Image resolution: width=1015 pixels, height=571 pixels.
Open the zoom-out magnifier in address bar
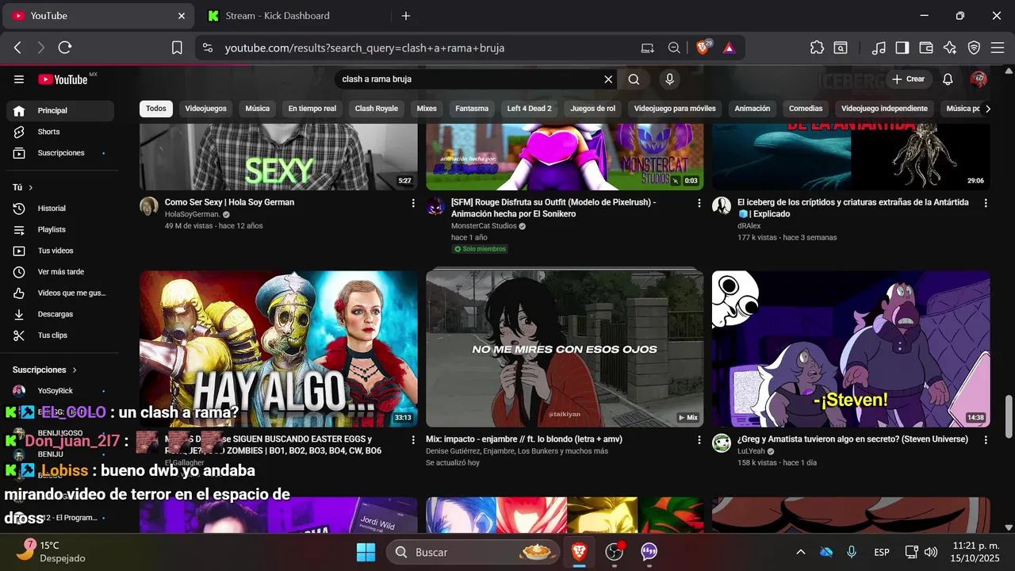[x=674, y=48]
